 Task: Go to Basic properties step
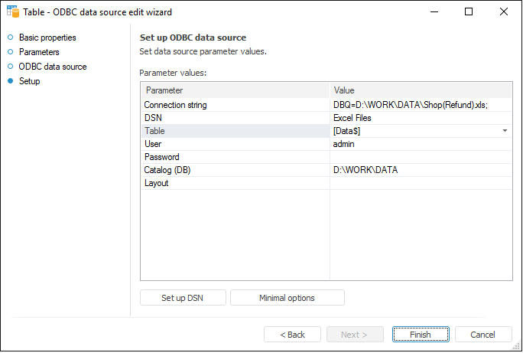47,38
